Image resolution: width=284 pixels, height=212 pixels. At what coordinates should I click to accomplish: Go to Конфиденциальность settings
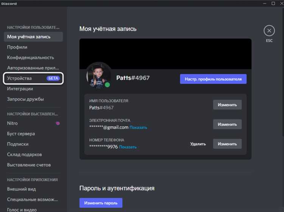pos(33,57)
